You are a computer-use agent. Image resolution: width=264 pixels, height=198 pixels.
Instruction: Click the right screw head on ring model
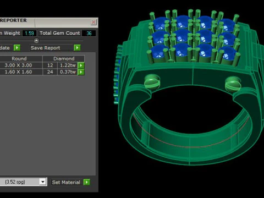(x=233, y=84)
